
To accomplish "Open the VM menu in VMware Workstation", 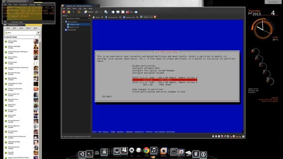I will tap(80, 8).
